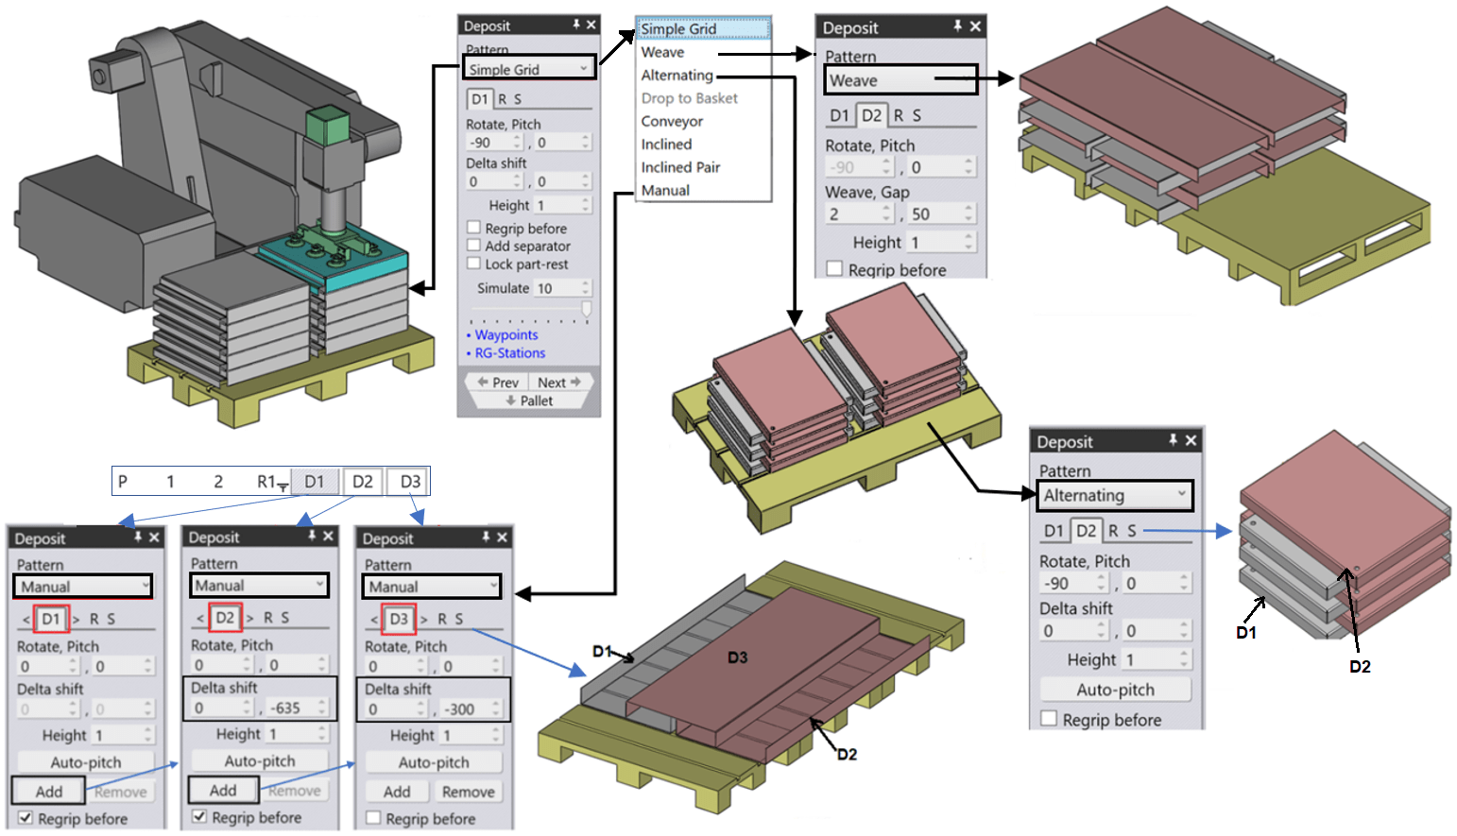Check the Lock part-rest option
Image resolution: width=1457 pixels, height=836 pixels.
tap(474, 264)
